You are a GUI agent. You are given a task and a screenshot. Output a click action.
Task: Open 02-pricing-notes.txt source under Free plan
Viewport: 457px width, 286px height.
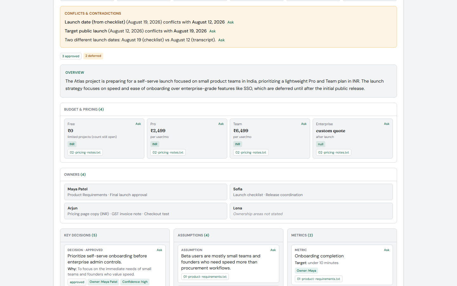(85, 153)
